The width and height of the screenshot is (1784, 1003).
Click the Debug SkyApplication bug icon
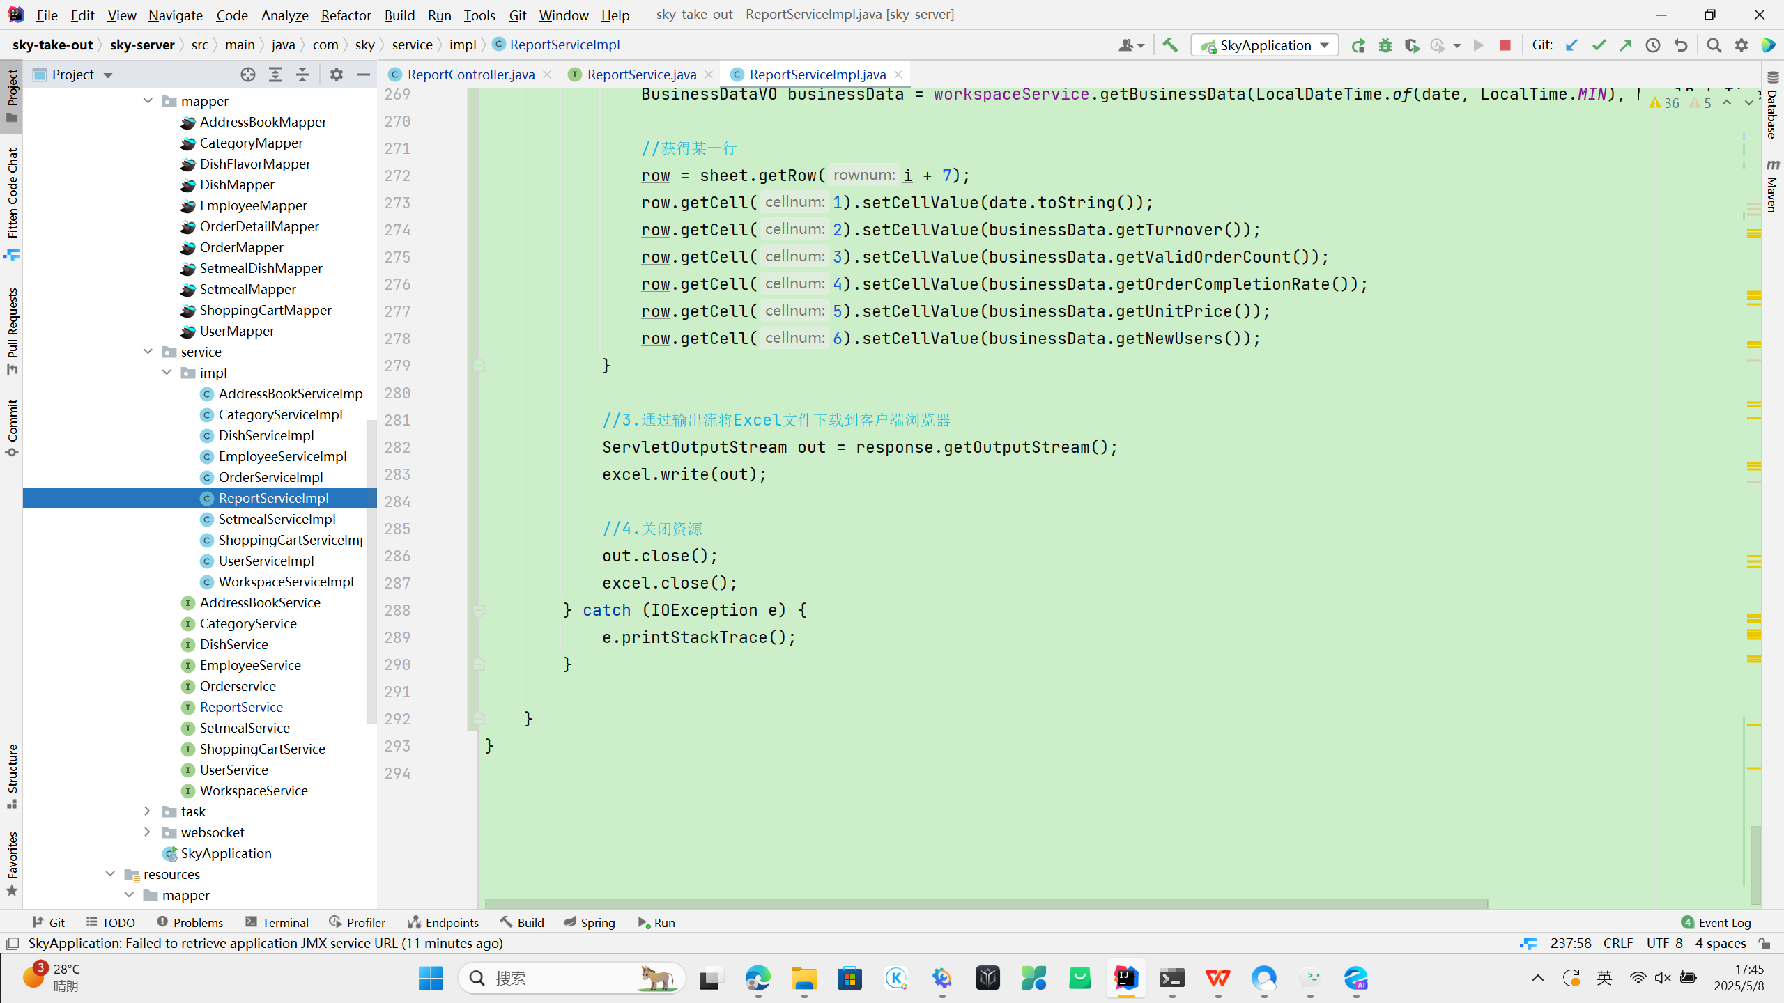[x=1385, y=45]
